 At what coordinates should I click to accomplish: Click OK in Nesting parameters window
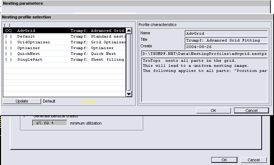(x=224, y=160)
